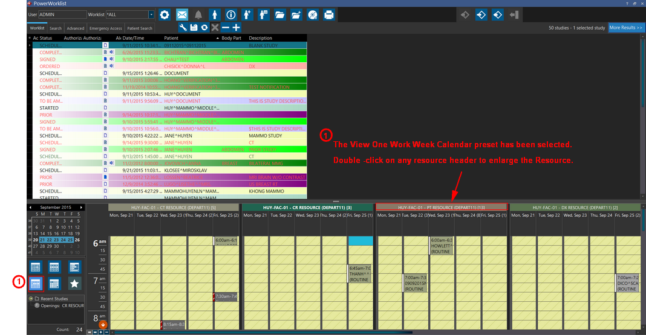The width and height of the screenshot is (646, 335).
Task: Click the CD disc icon in the toolbar
Action: tap(312, 14)
